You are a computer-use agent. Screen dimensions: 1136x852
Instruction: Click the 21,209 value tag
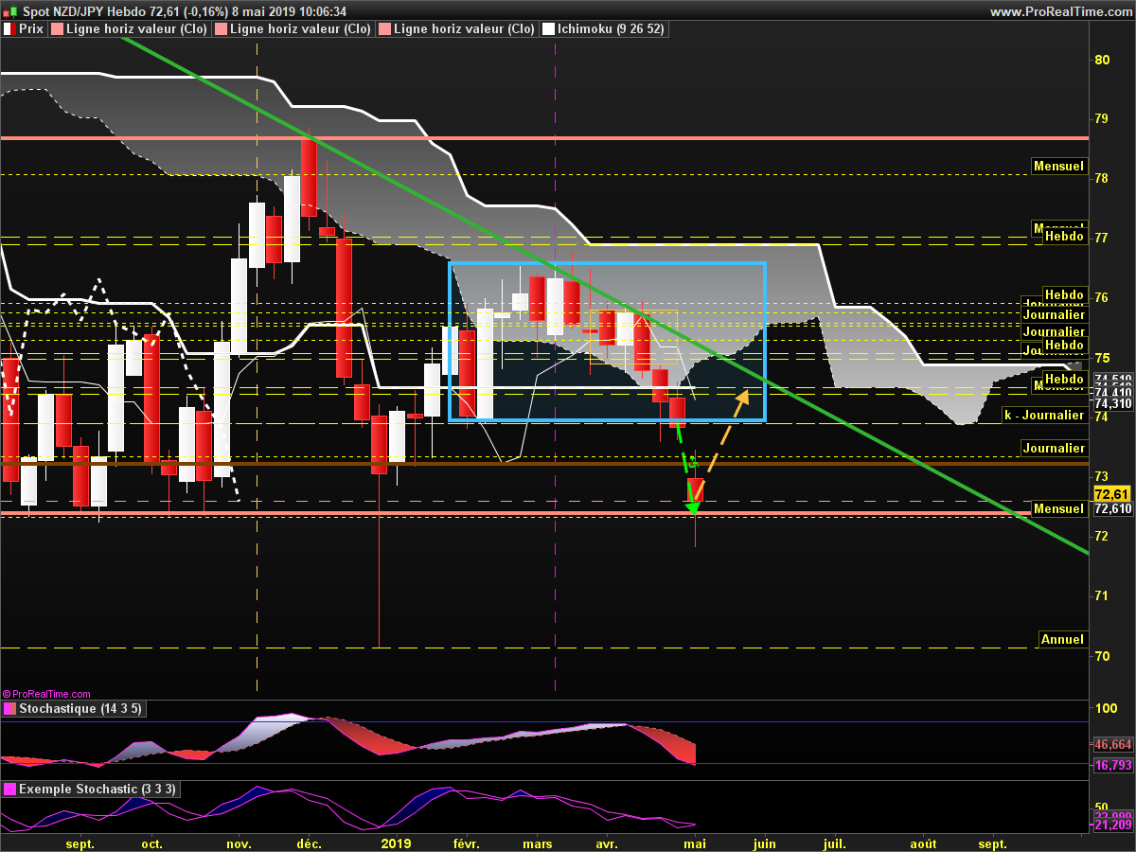pos(1112,825)
